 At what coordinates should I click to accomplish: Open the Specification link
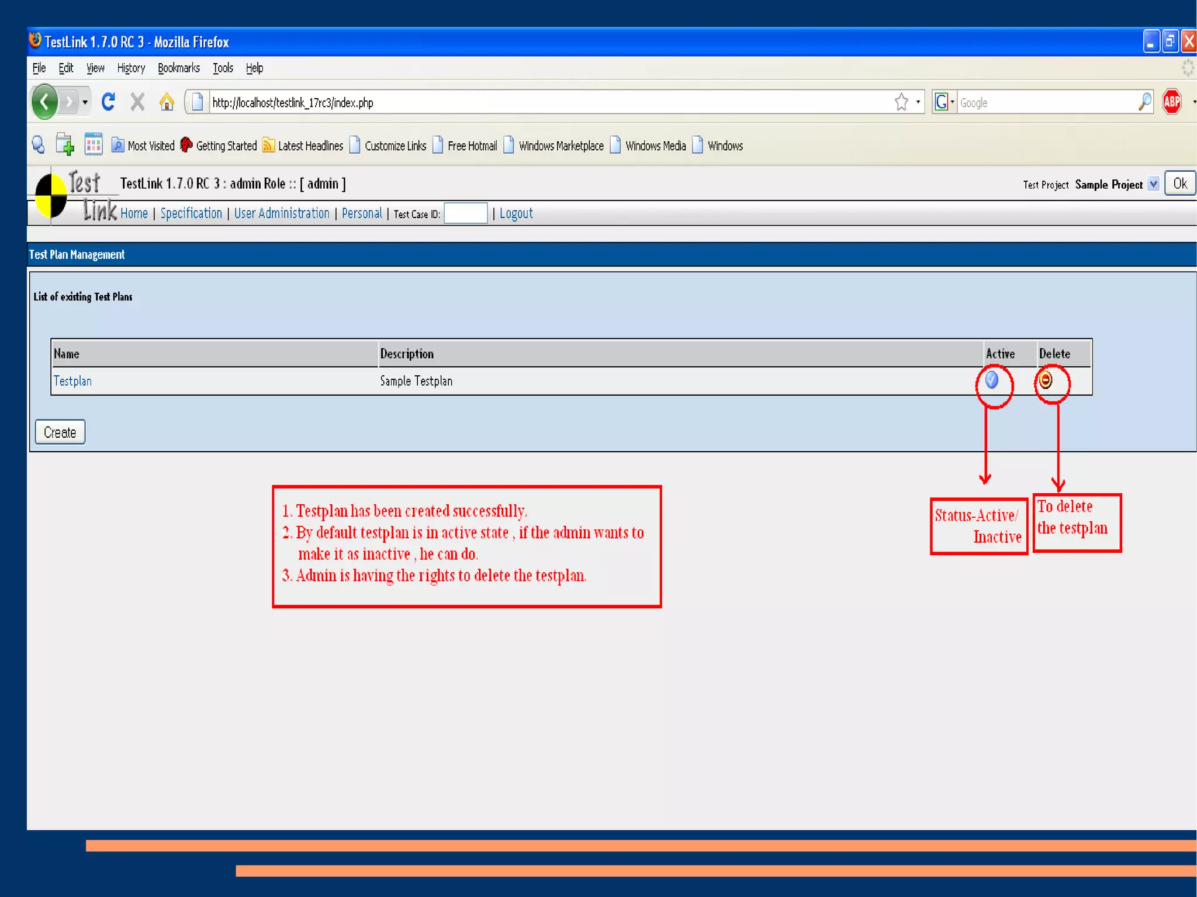191,213
